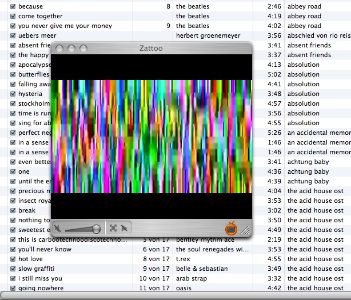The width and height of the screenshot is (351, 300).
Task: Uncheck the song "because"
Action: coord(13,6)
